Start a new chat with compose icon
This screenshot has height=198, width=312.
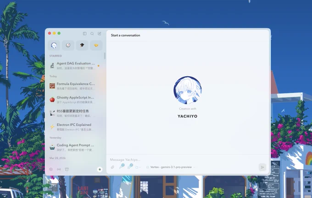tap(99, 33)
